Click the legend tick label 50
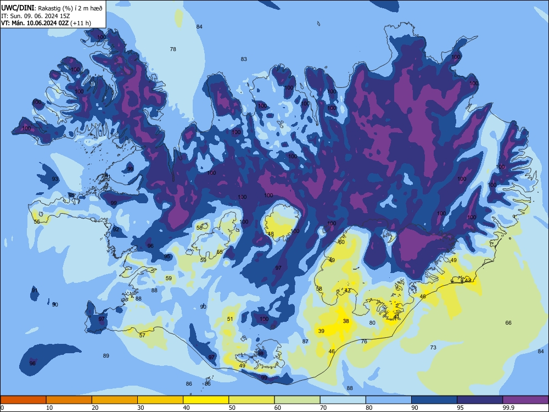The width and height of the screenshot is (549, 412). coord(232,408)
